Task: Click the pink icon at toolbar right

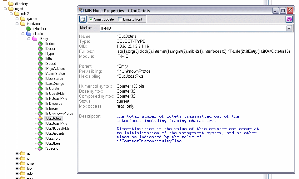Action: 289,19
